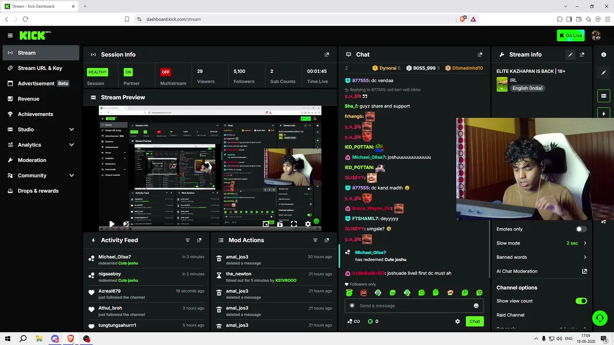
Task: Click the Kick logo in header
Action: coord(35,35)
